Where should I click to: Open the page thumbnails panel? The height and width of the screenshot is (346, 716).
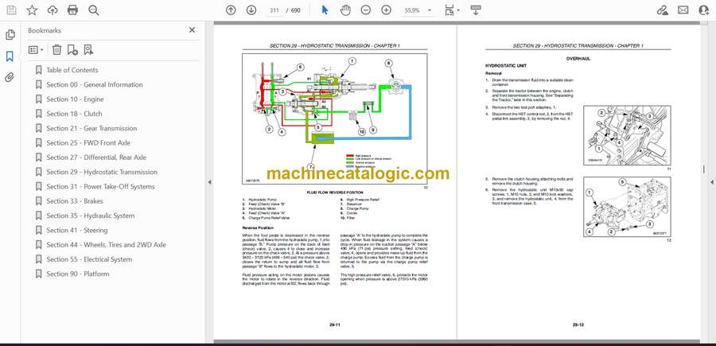coord(10,35)
